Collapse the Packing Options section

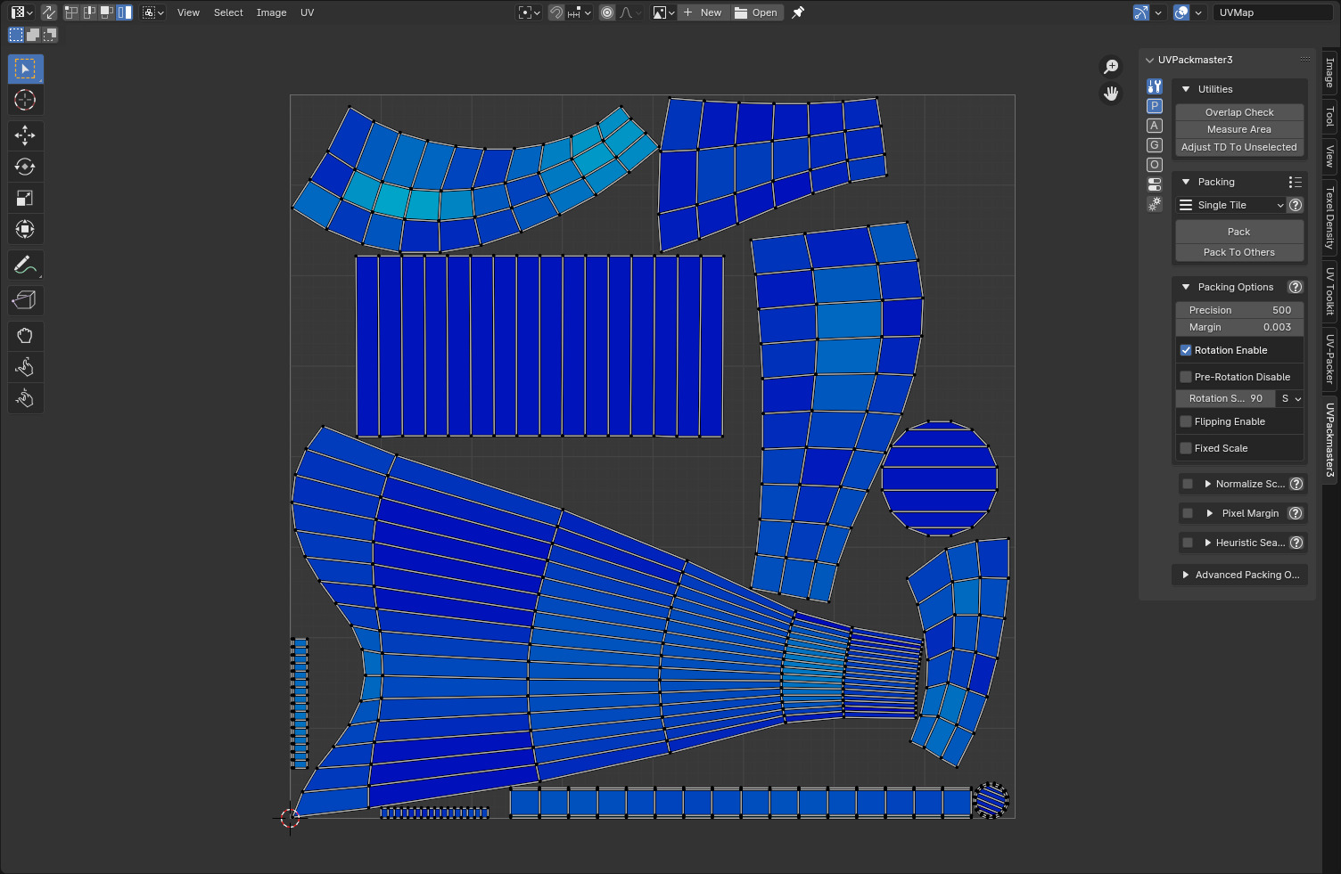pyautogui.click(x=1186, y=287)
